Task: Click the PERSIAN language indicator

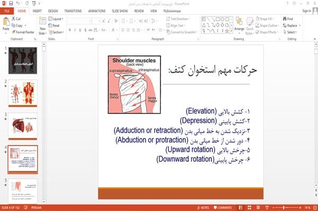Action: tap(36, 207)
